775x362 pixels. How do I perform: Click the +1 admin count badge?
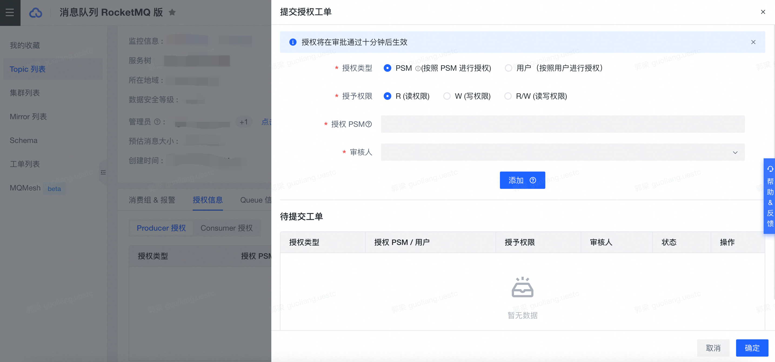coord(244,122)
